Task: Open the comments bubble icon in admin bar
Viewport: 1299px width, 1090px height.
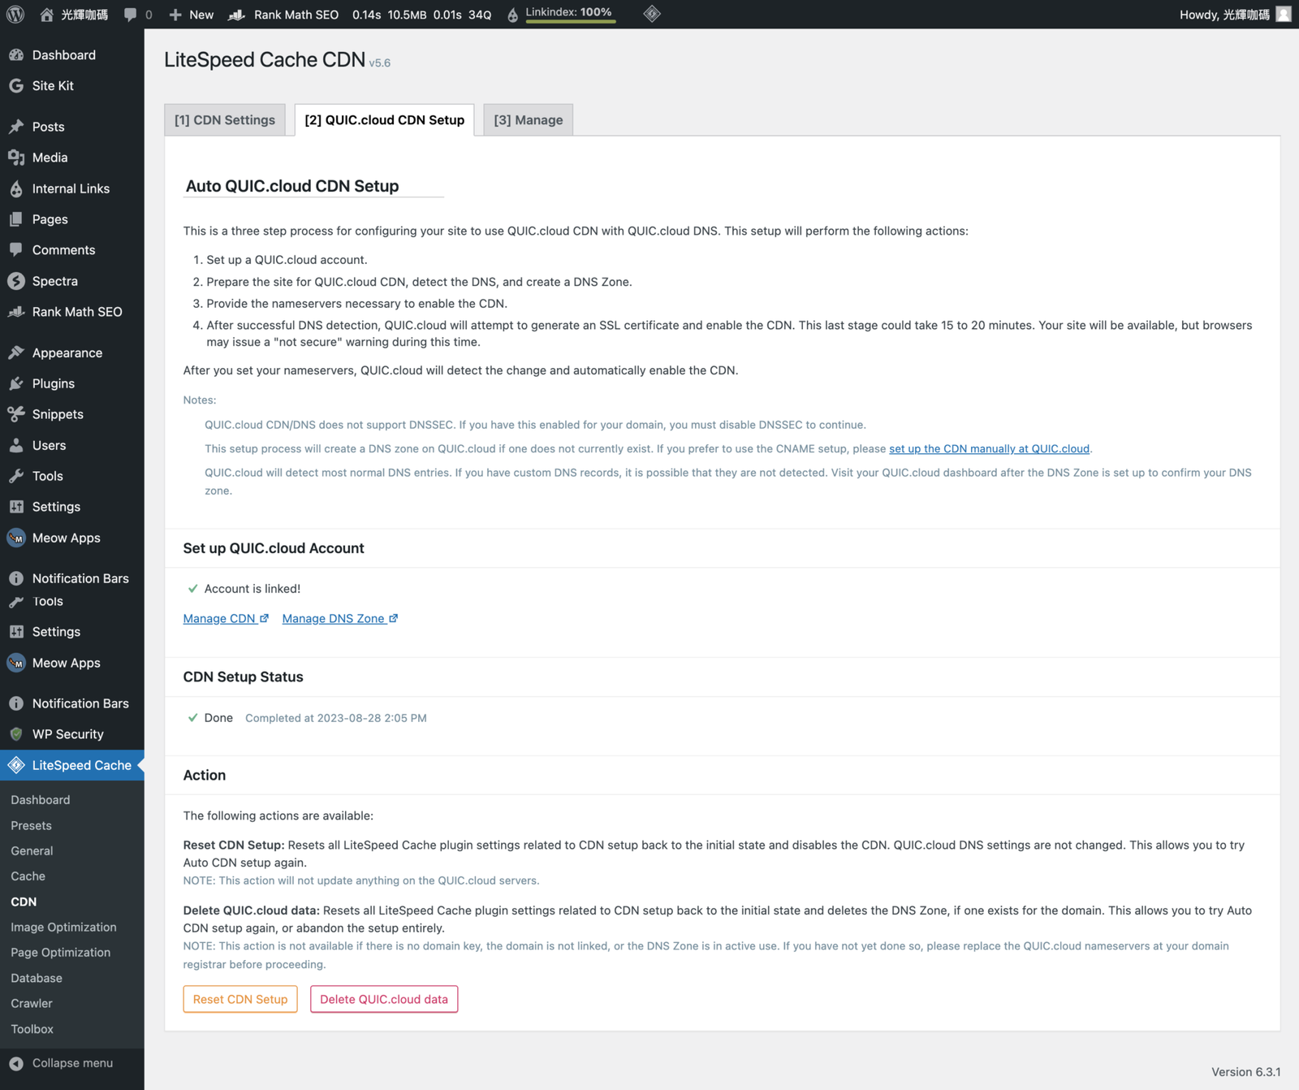Action: 130,15
